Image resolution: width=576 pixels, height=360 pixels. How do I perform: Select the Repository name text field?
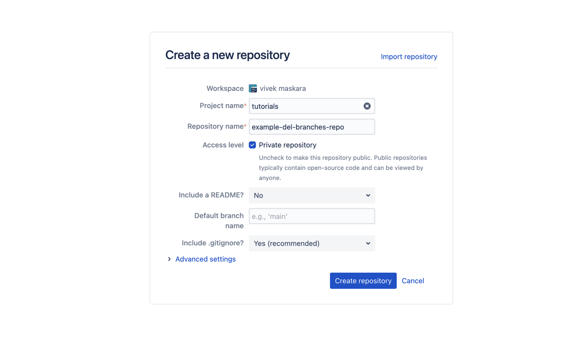(311, 127)
